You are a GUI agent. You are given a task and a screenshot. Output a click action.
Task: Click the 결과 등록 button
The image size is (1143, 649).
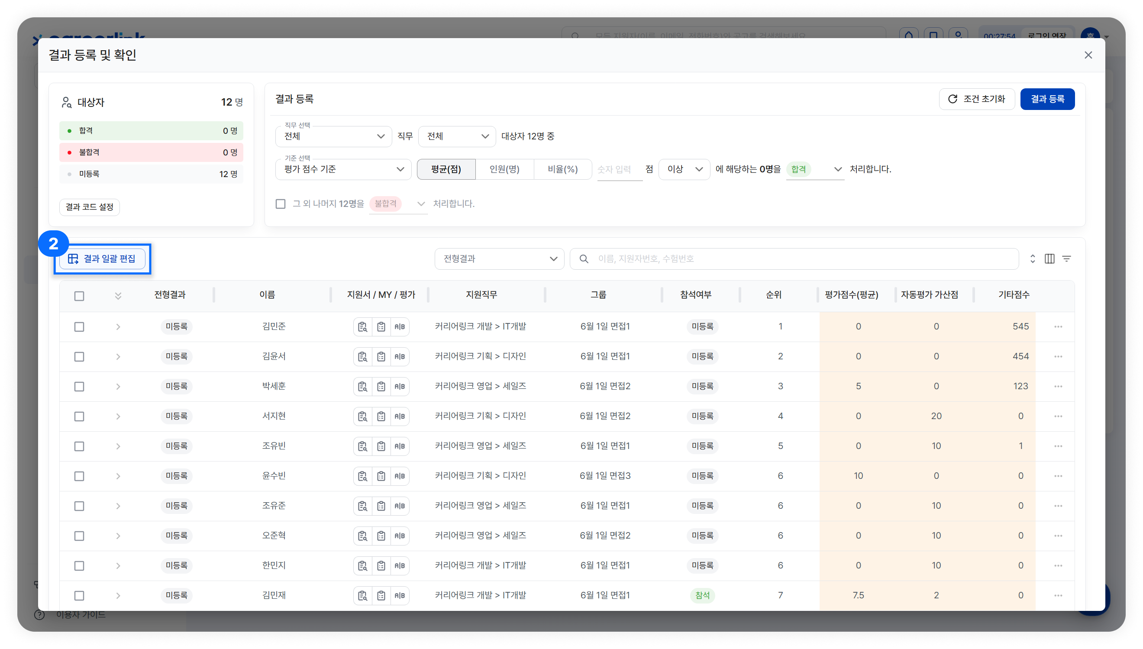click(1047, 99)
